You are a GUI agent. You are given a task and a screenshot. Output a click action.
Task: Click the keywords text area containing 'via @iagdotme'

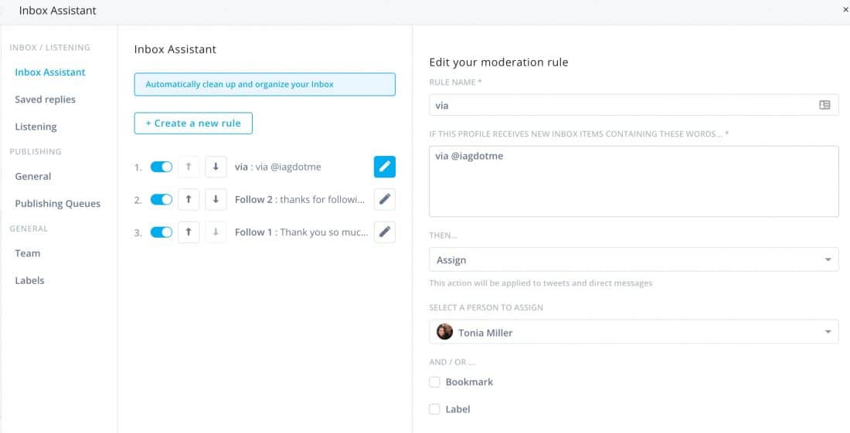(634, 181)
